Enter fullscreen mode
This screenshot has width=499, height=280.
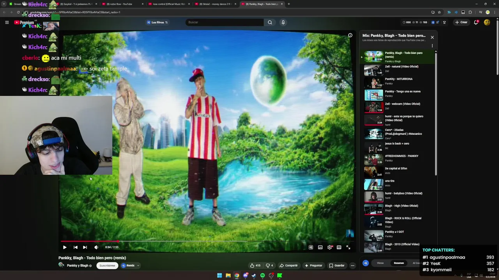(x=348, y=247)
